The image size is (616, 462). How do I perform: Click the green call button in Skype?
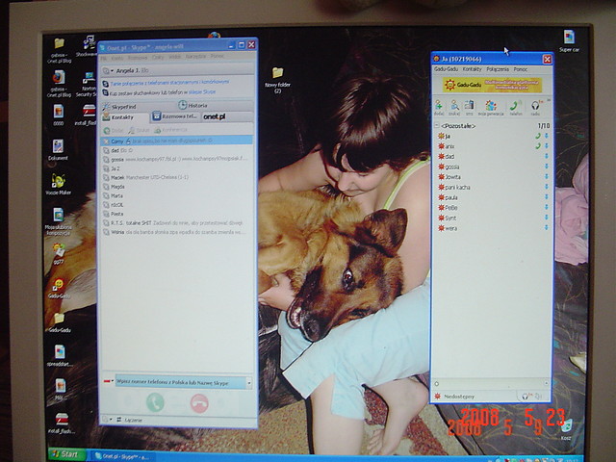[x=155, y=402]
